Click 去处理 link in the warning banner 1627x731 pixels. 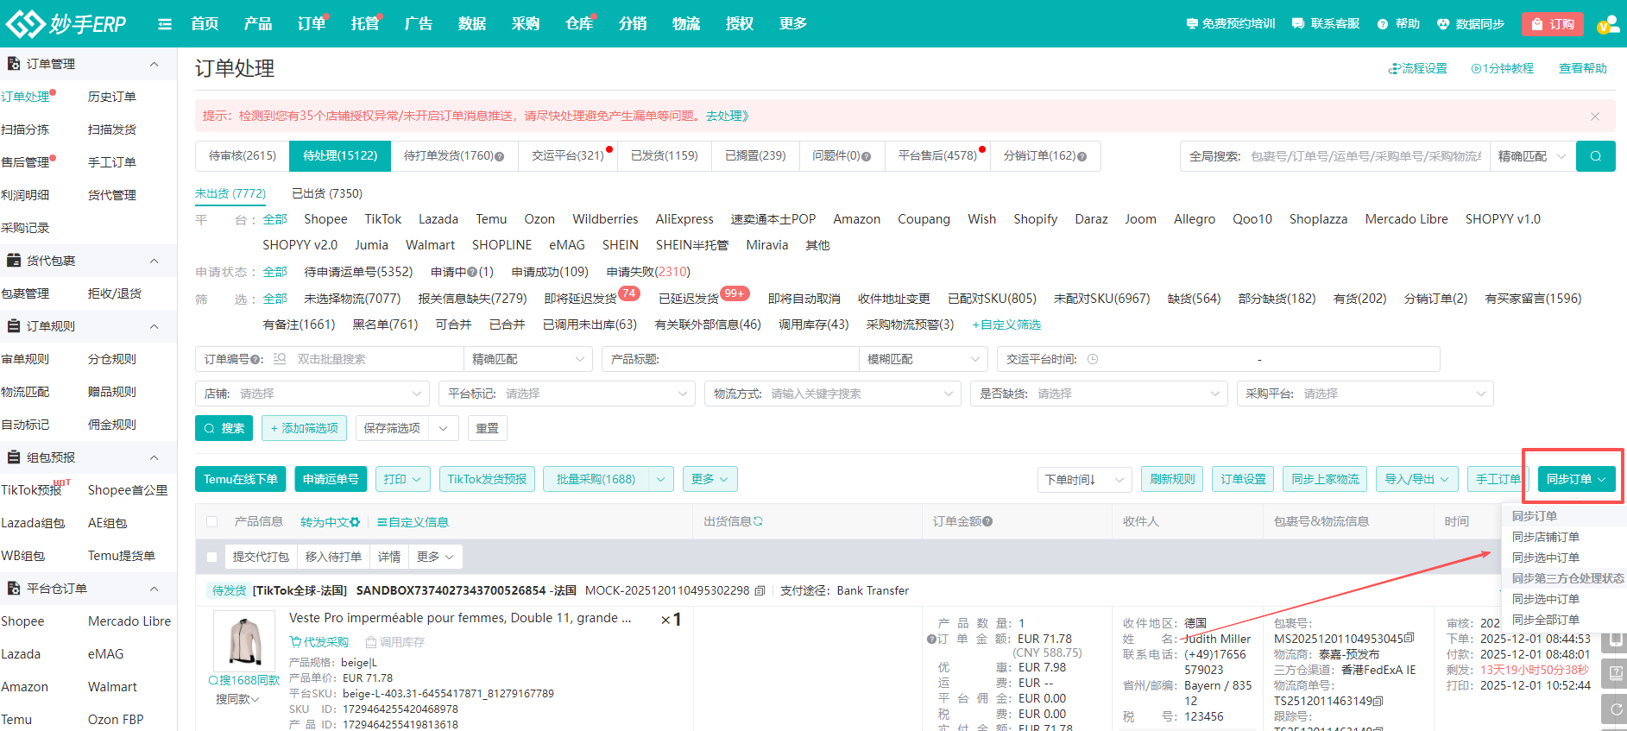tap(727, 116)
